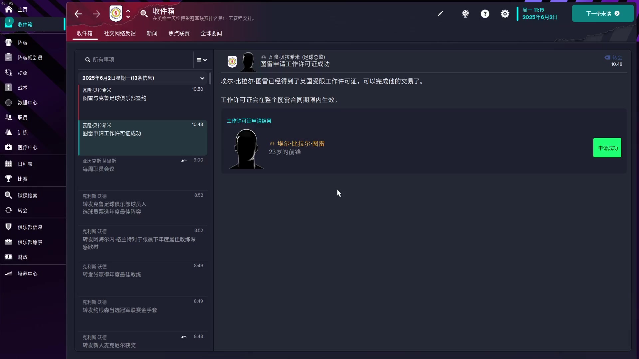639x359 pixels.
Task: Switch to 收件箱 tab
Action: coord(85,33)
